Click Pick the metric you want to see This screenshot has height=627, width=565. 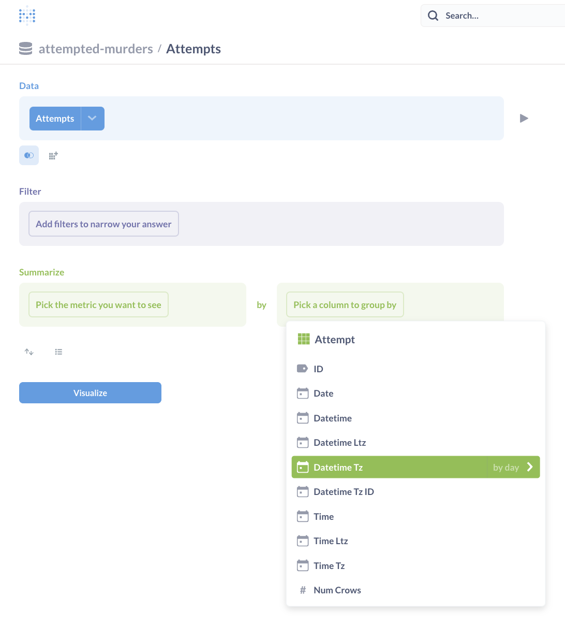98,304
